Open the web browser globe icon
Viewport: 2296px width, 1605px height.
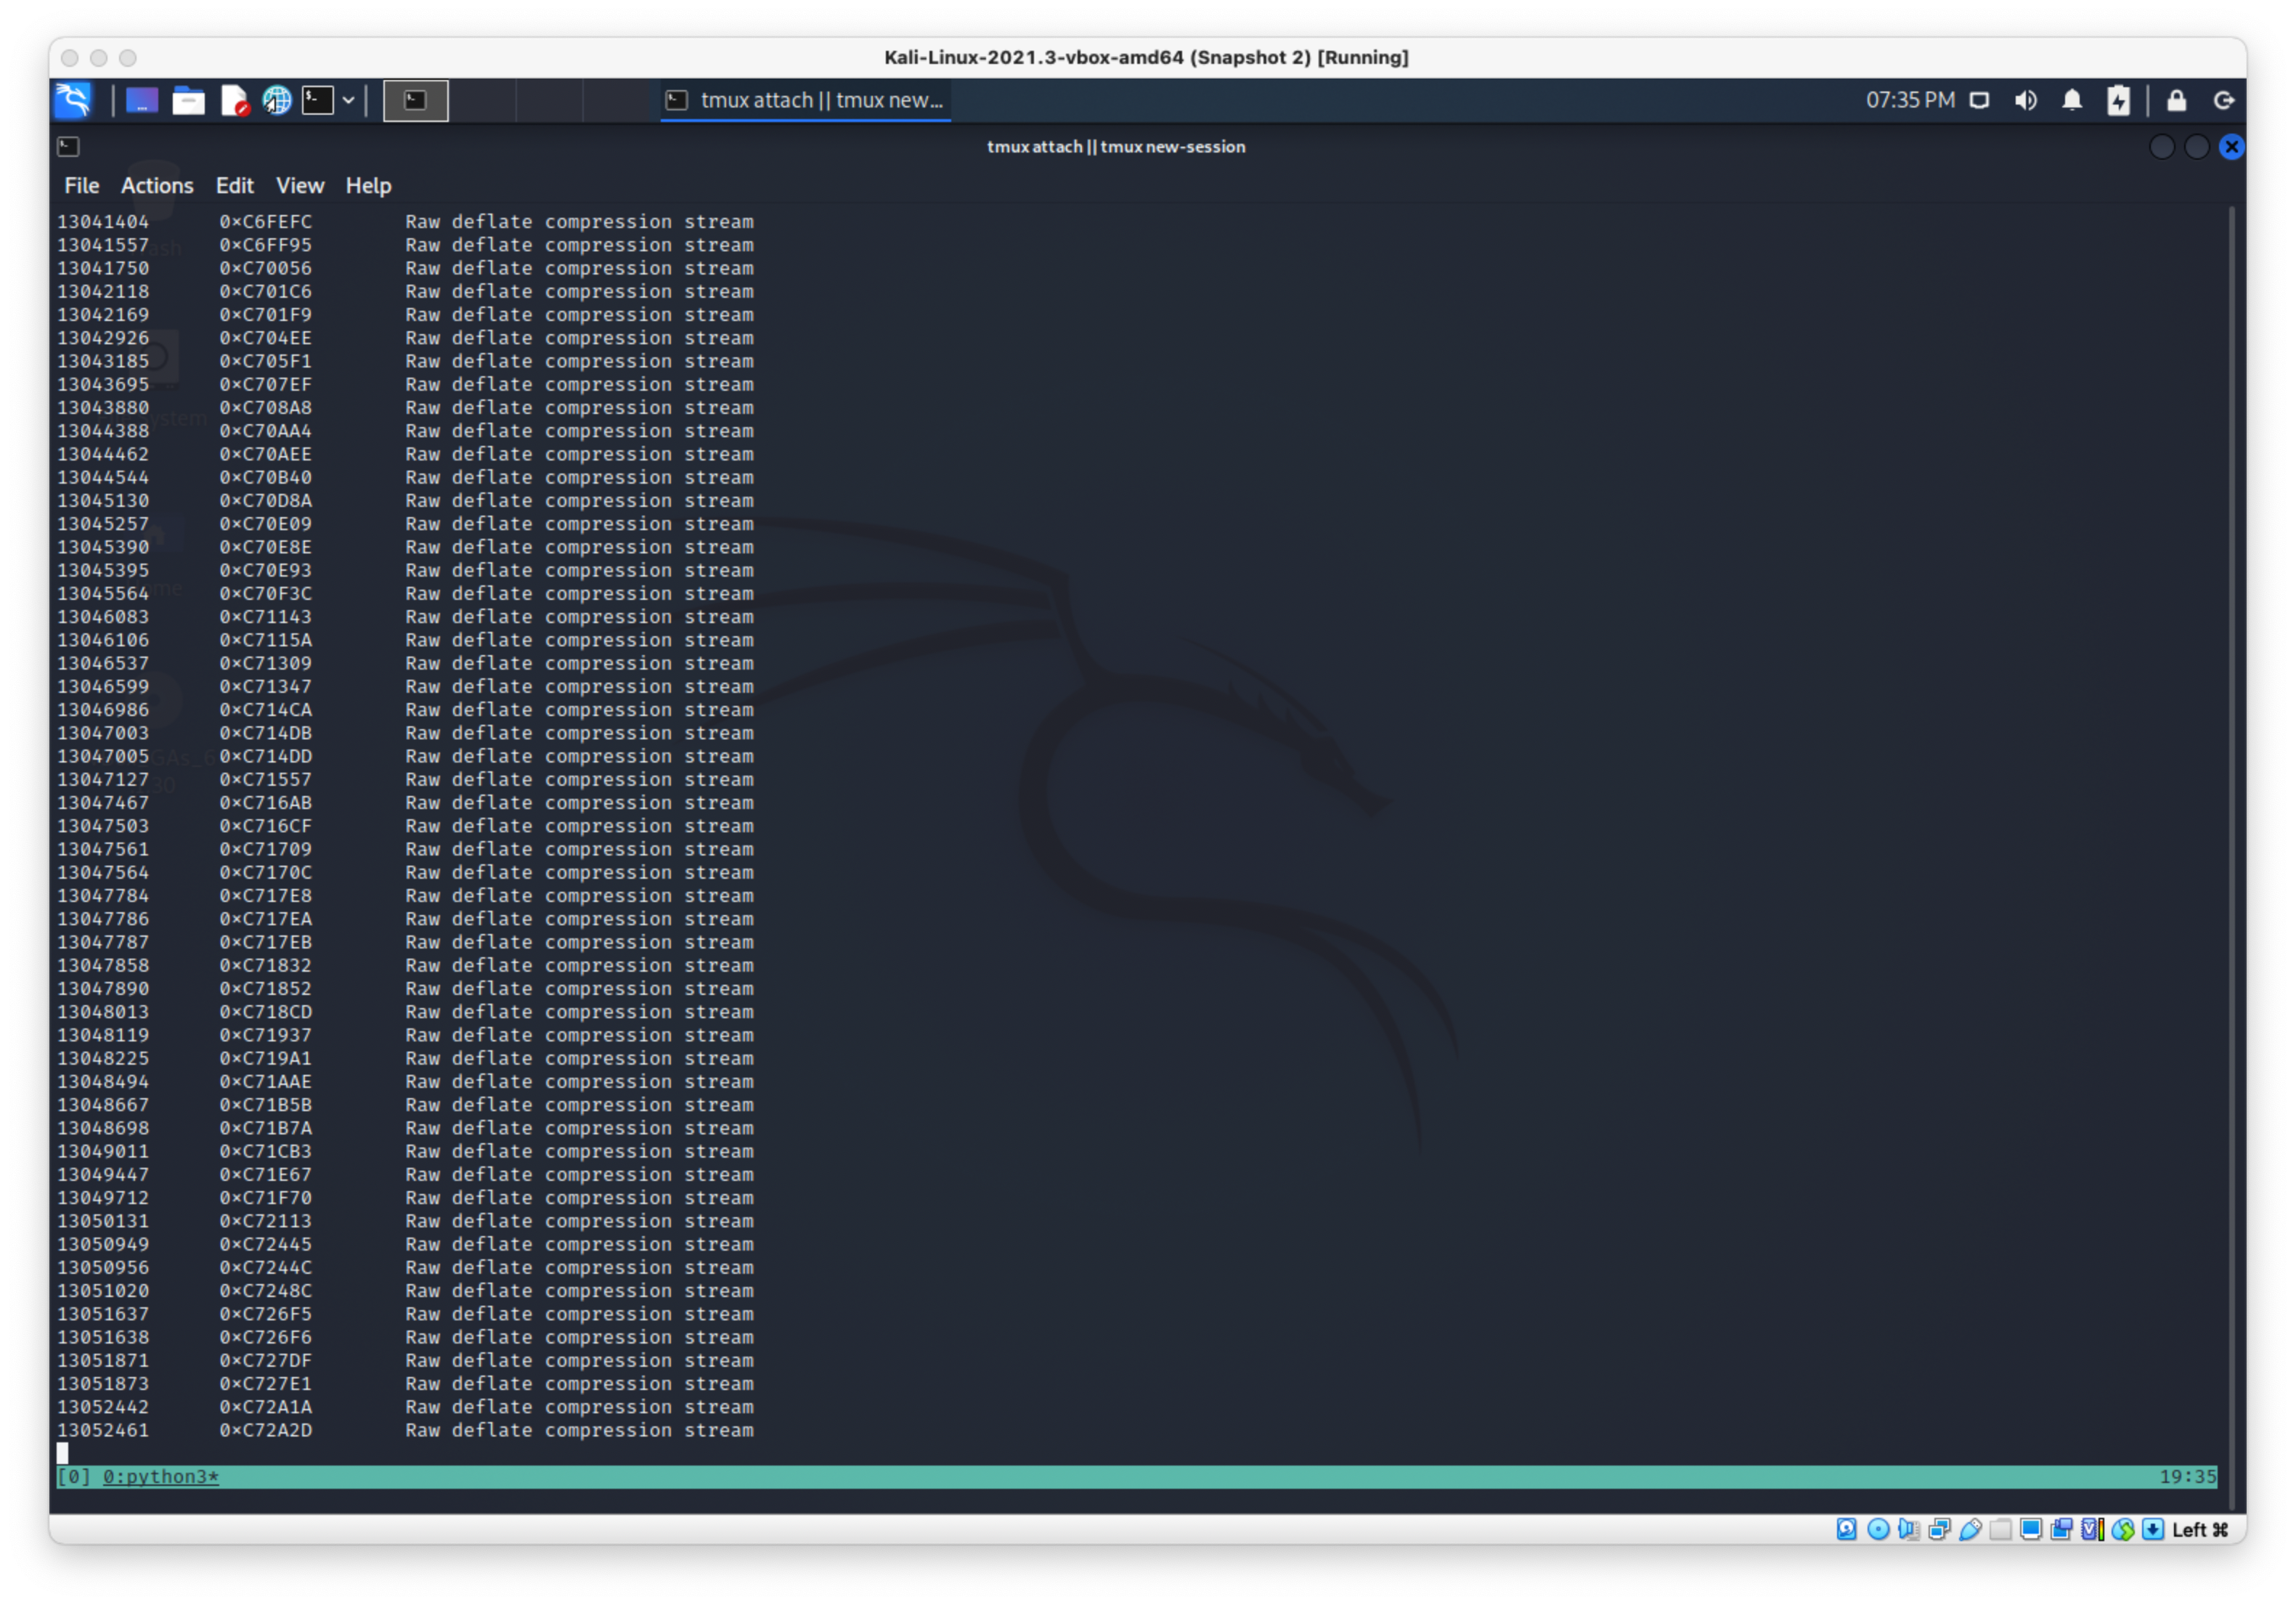[277, 100]
